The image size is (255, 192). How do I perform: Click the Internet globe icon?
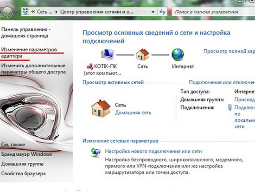[x=178, y=54]
